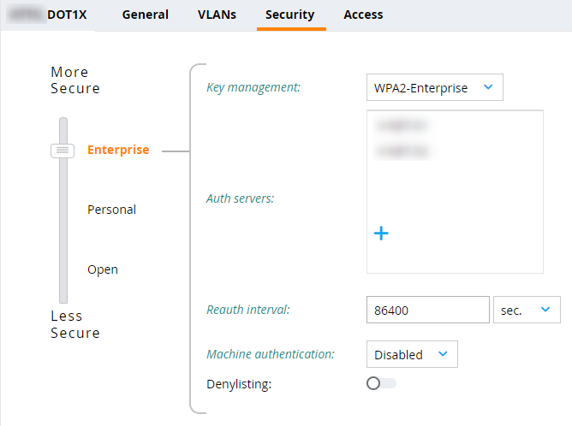Image resolution: width=572 pixels, height=426 pixels.
Task: Switch to the General tab
Action: point(146,15)
